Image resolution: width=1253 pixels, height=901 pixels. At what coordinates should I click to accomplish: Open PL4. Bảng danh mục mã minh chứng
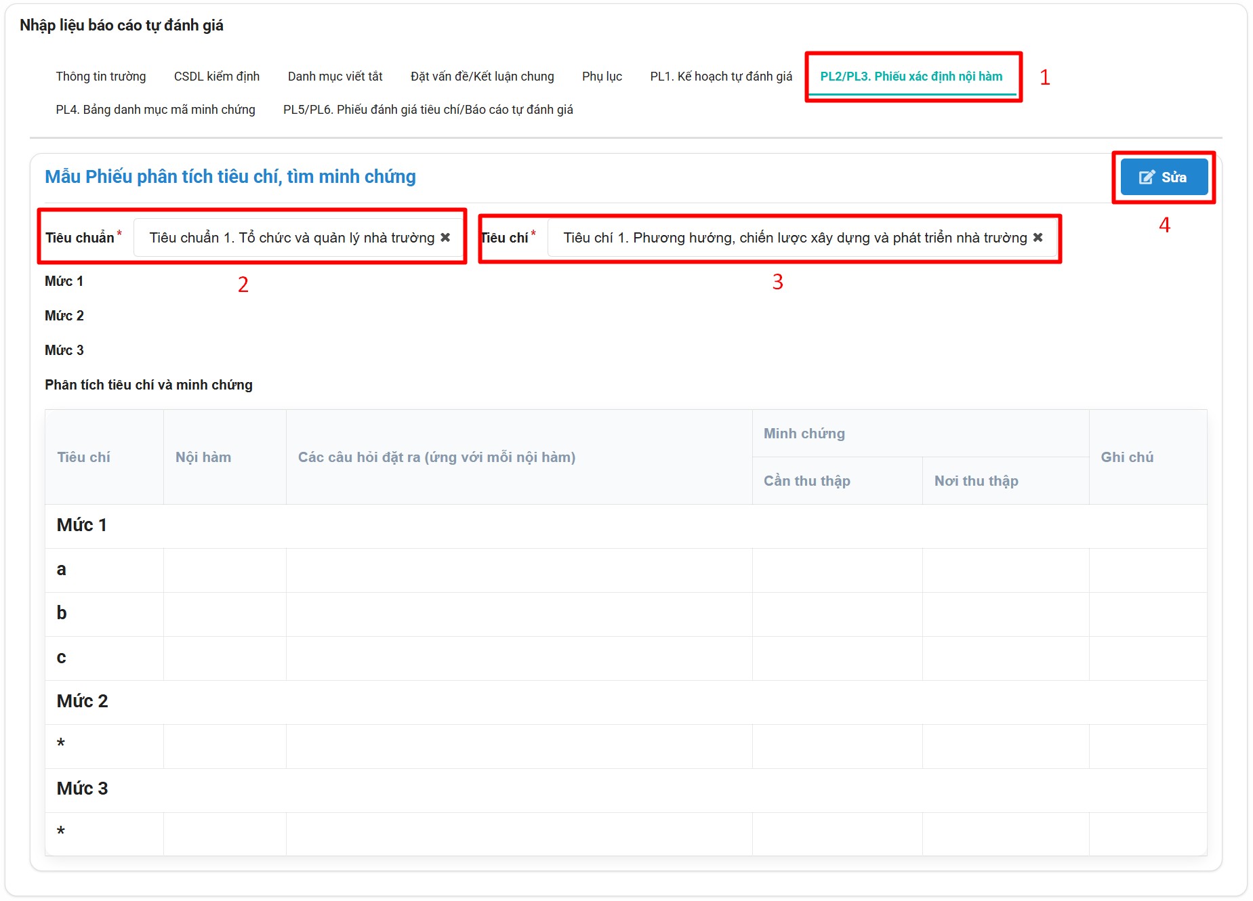point(155,110)
